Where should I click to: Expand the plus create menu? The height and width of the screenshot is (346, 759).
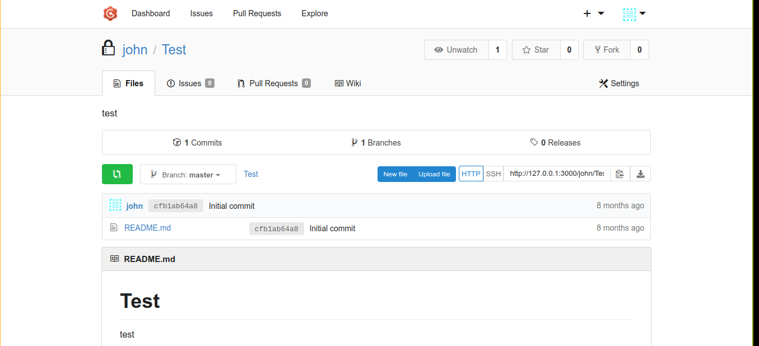coord(593,13)
